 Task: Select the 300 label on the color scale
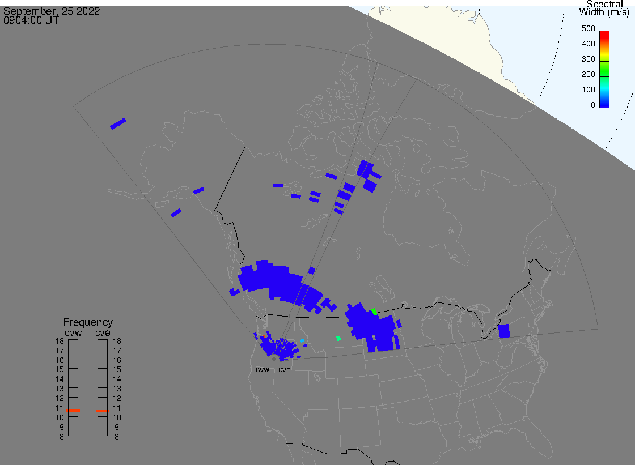click(589, 59)
